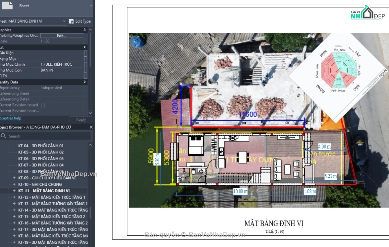Screen dimensions: 389x247
Task: Expand the KT-11 MẶT BẰNG ĐỊNH VỊ node
Action: pos(14,191)
